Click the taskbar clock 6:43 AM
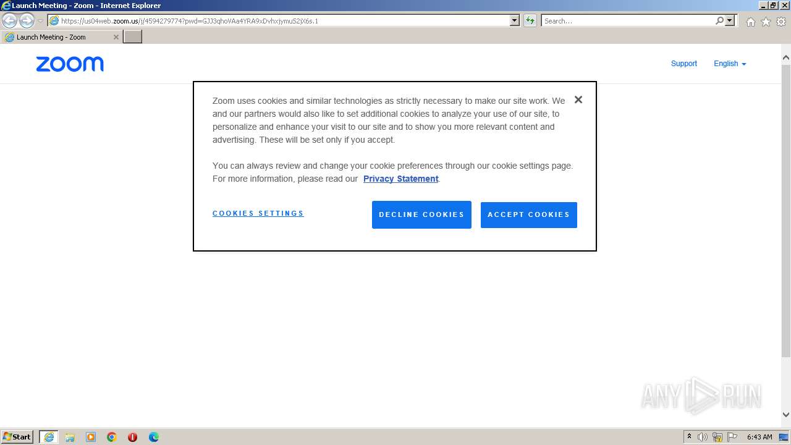Screen dimensions: 791x445 (759, 437)
